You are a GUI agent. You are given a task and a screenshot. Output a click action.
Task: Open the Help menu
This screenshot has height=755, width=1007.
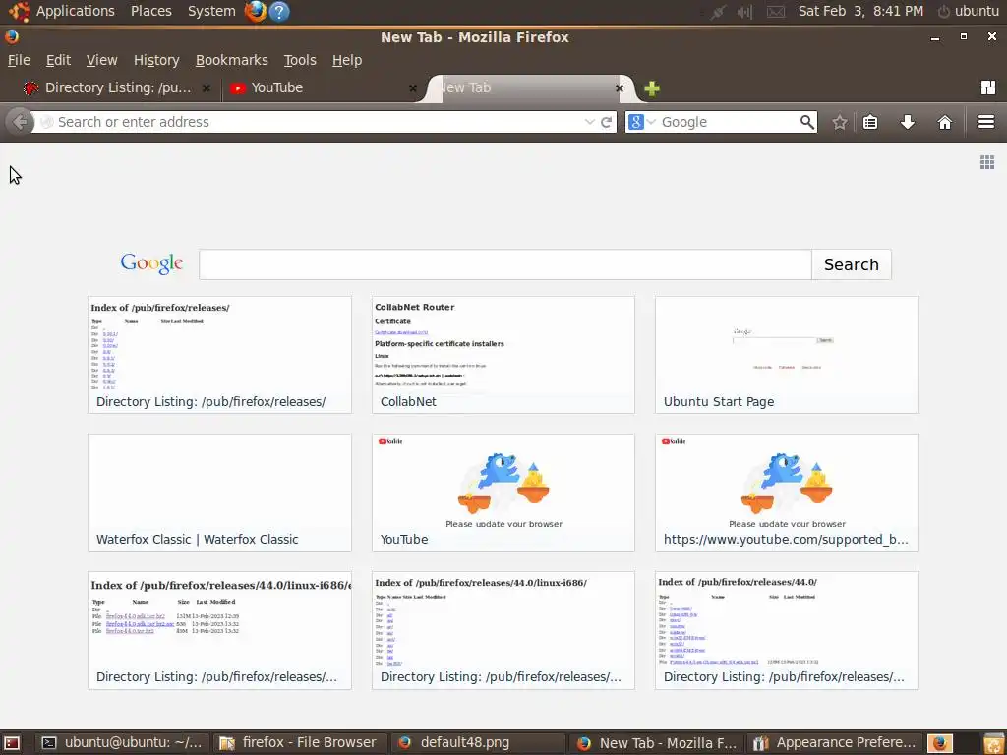tap(347, 60)
